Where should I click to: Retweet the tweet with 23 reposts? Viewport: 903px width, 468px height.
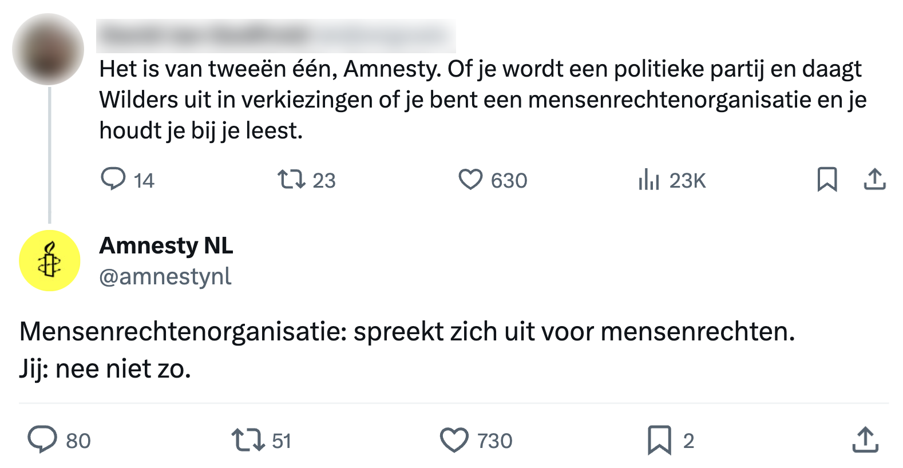click(x=291, y=180)
